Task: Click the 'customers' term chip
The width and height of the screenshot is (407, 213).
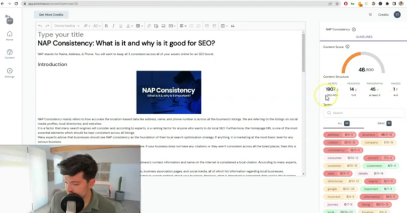Action: [x=381, y=166]
